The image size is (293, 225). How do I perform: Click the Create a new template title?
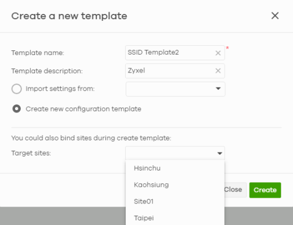click(x=69, y=16)
